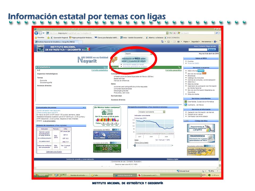255x191 pixels.
Task: Open the search provider dropdown arrow
Action: pyautogui.click(x=219, y=33)
